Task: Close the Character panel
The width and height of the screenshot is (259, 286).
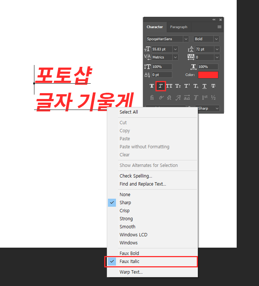Action: coord(221,19)
